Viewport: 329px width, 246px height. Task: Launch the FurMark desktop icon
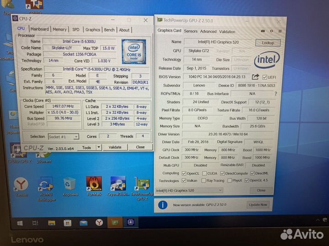coord(94,186)
